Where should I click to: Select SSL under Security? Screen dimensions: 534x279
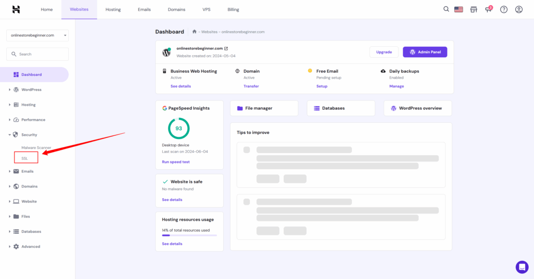pyautogui.click(x=25, y=158)
